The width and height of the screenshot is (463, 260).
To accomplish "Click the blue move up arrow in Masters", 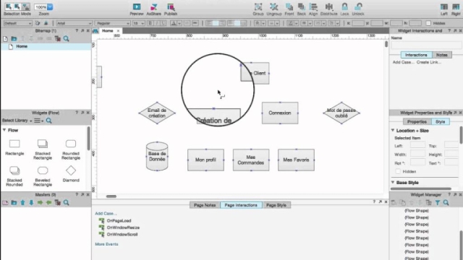I will pyautogui.click(x=22, y=202).
